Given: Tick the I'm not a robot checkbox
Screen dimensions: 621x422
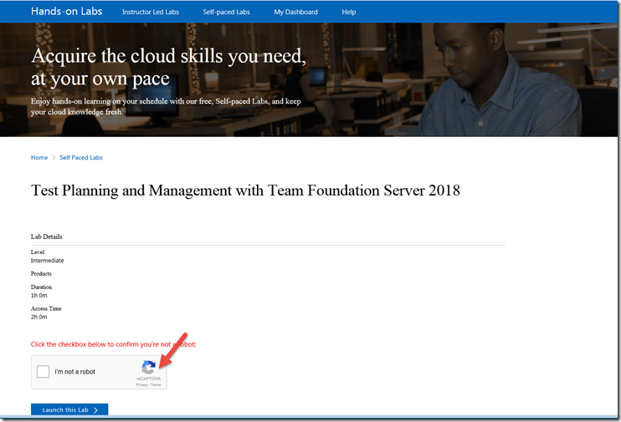Looking at the screenshot, I should point(44,371).
